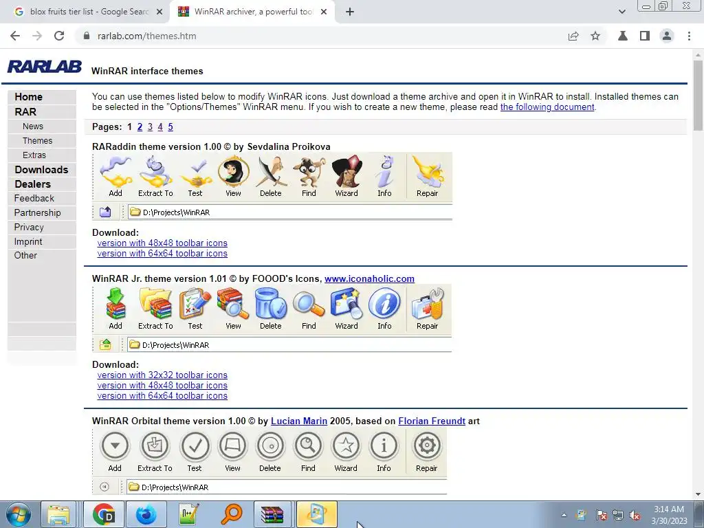Open the Downloads sidebar item

point(41,170)
